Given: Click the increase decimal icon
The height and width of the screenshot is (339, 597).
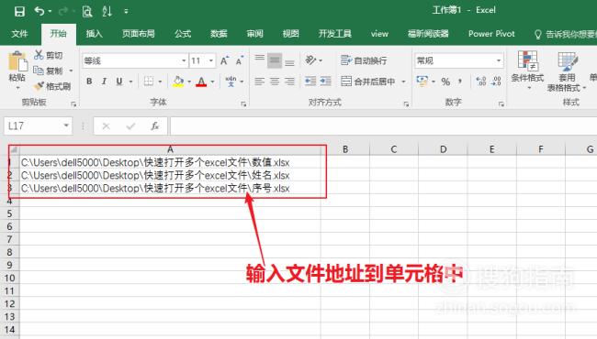Looking at the screenshot, I should coord(481,82).
